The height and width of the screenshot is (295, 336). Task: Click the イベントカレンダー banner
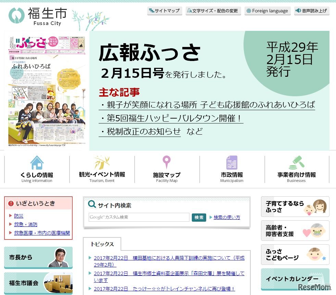tap(295, 279)
